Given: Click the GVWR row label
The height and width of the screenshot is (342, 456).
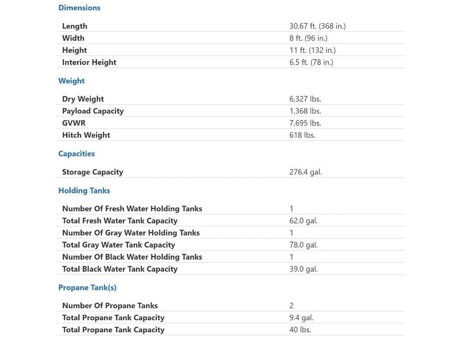Looking at the screenshot, I should 74,123.
